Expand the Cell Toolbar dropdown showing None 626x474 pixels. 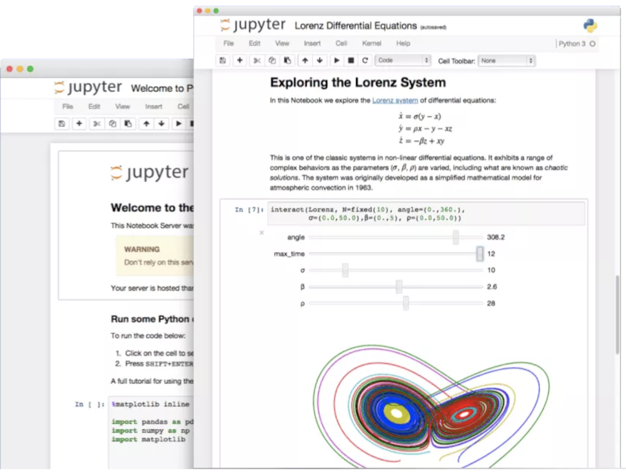click(506, 61)
